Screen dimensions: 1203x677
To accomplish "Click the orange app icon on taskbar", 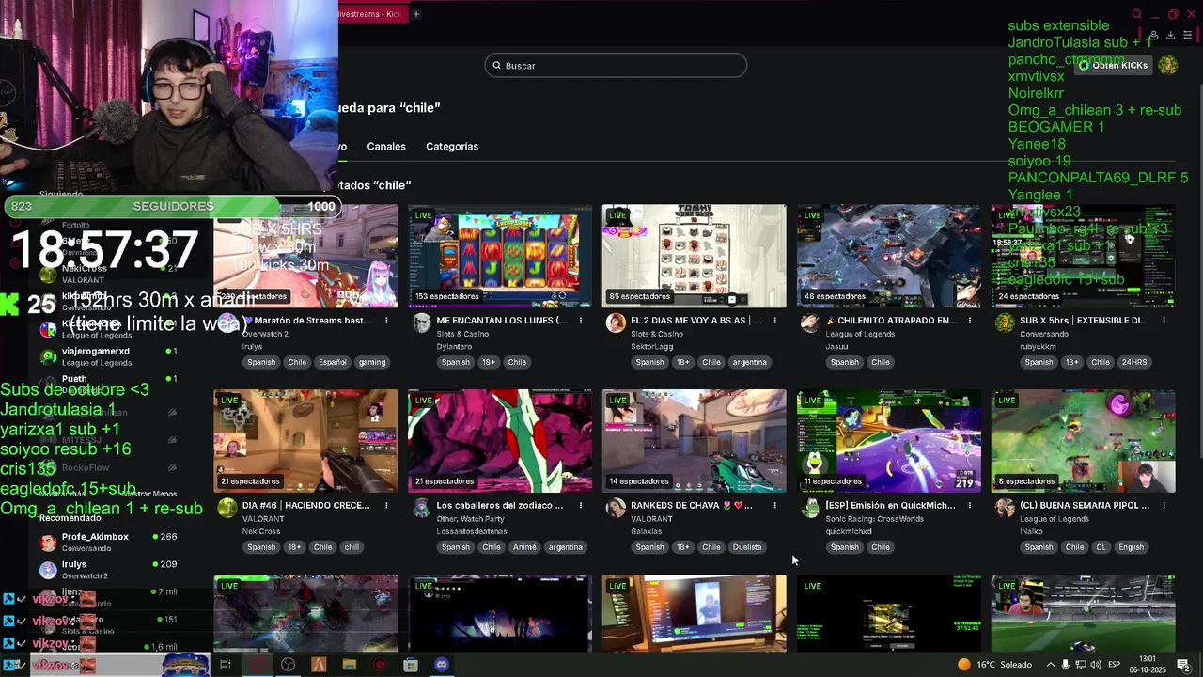I will [319, 665].
